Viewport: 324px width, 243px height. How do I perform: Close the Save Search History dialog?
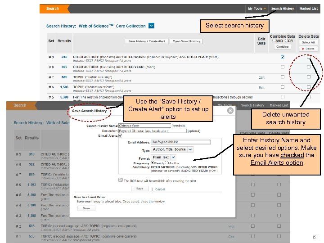pyautogui.click(x=230, y=111)
